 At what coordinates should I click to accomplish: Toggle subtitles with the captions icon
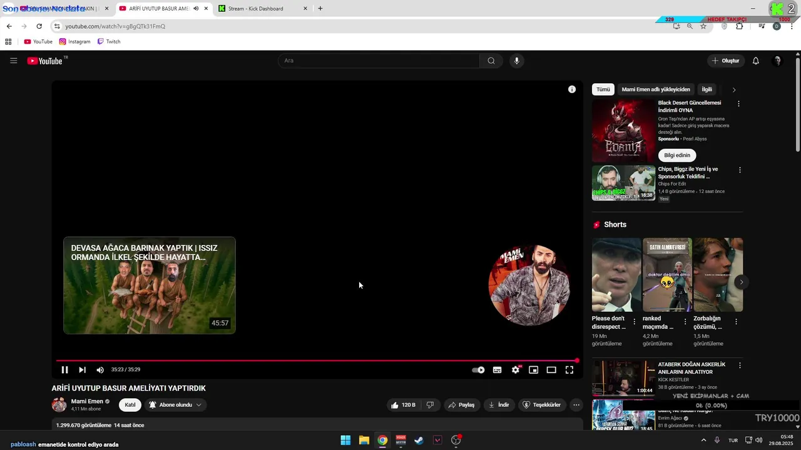click(497, 370)
